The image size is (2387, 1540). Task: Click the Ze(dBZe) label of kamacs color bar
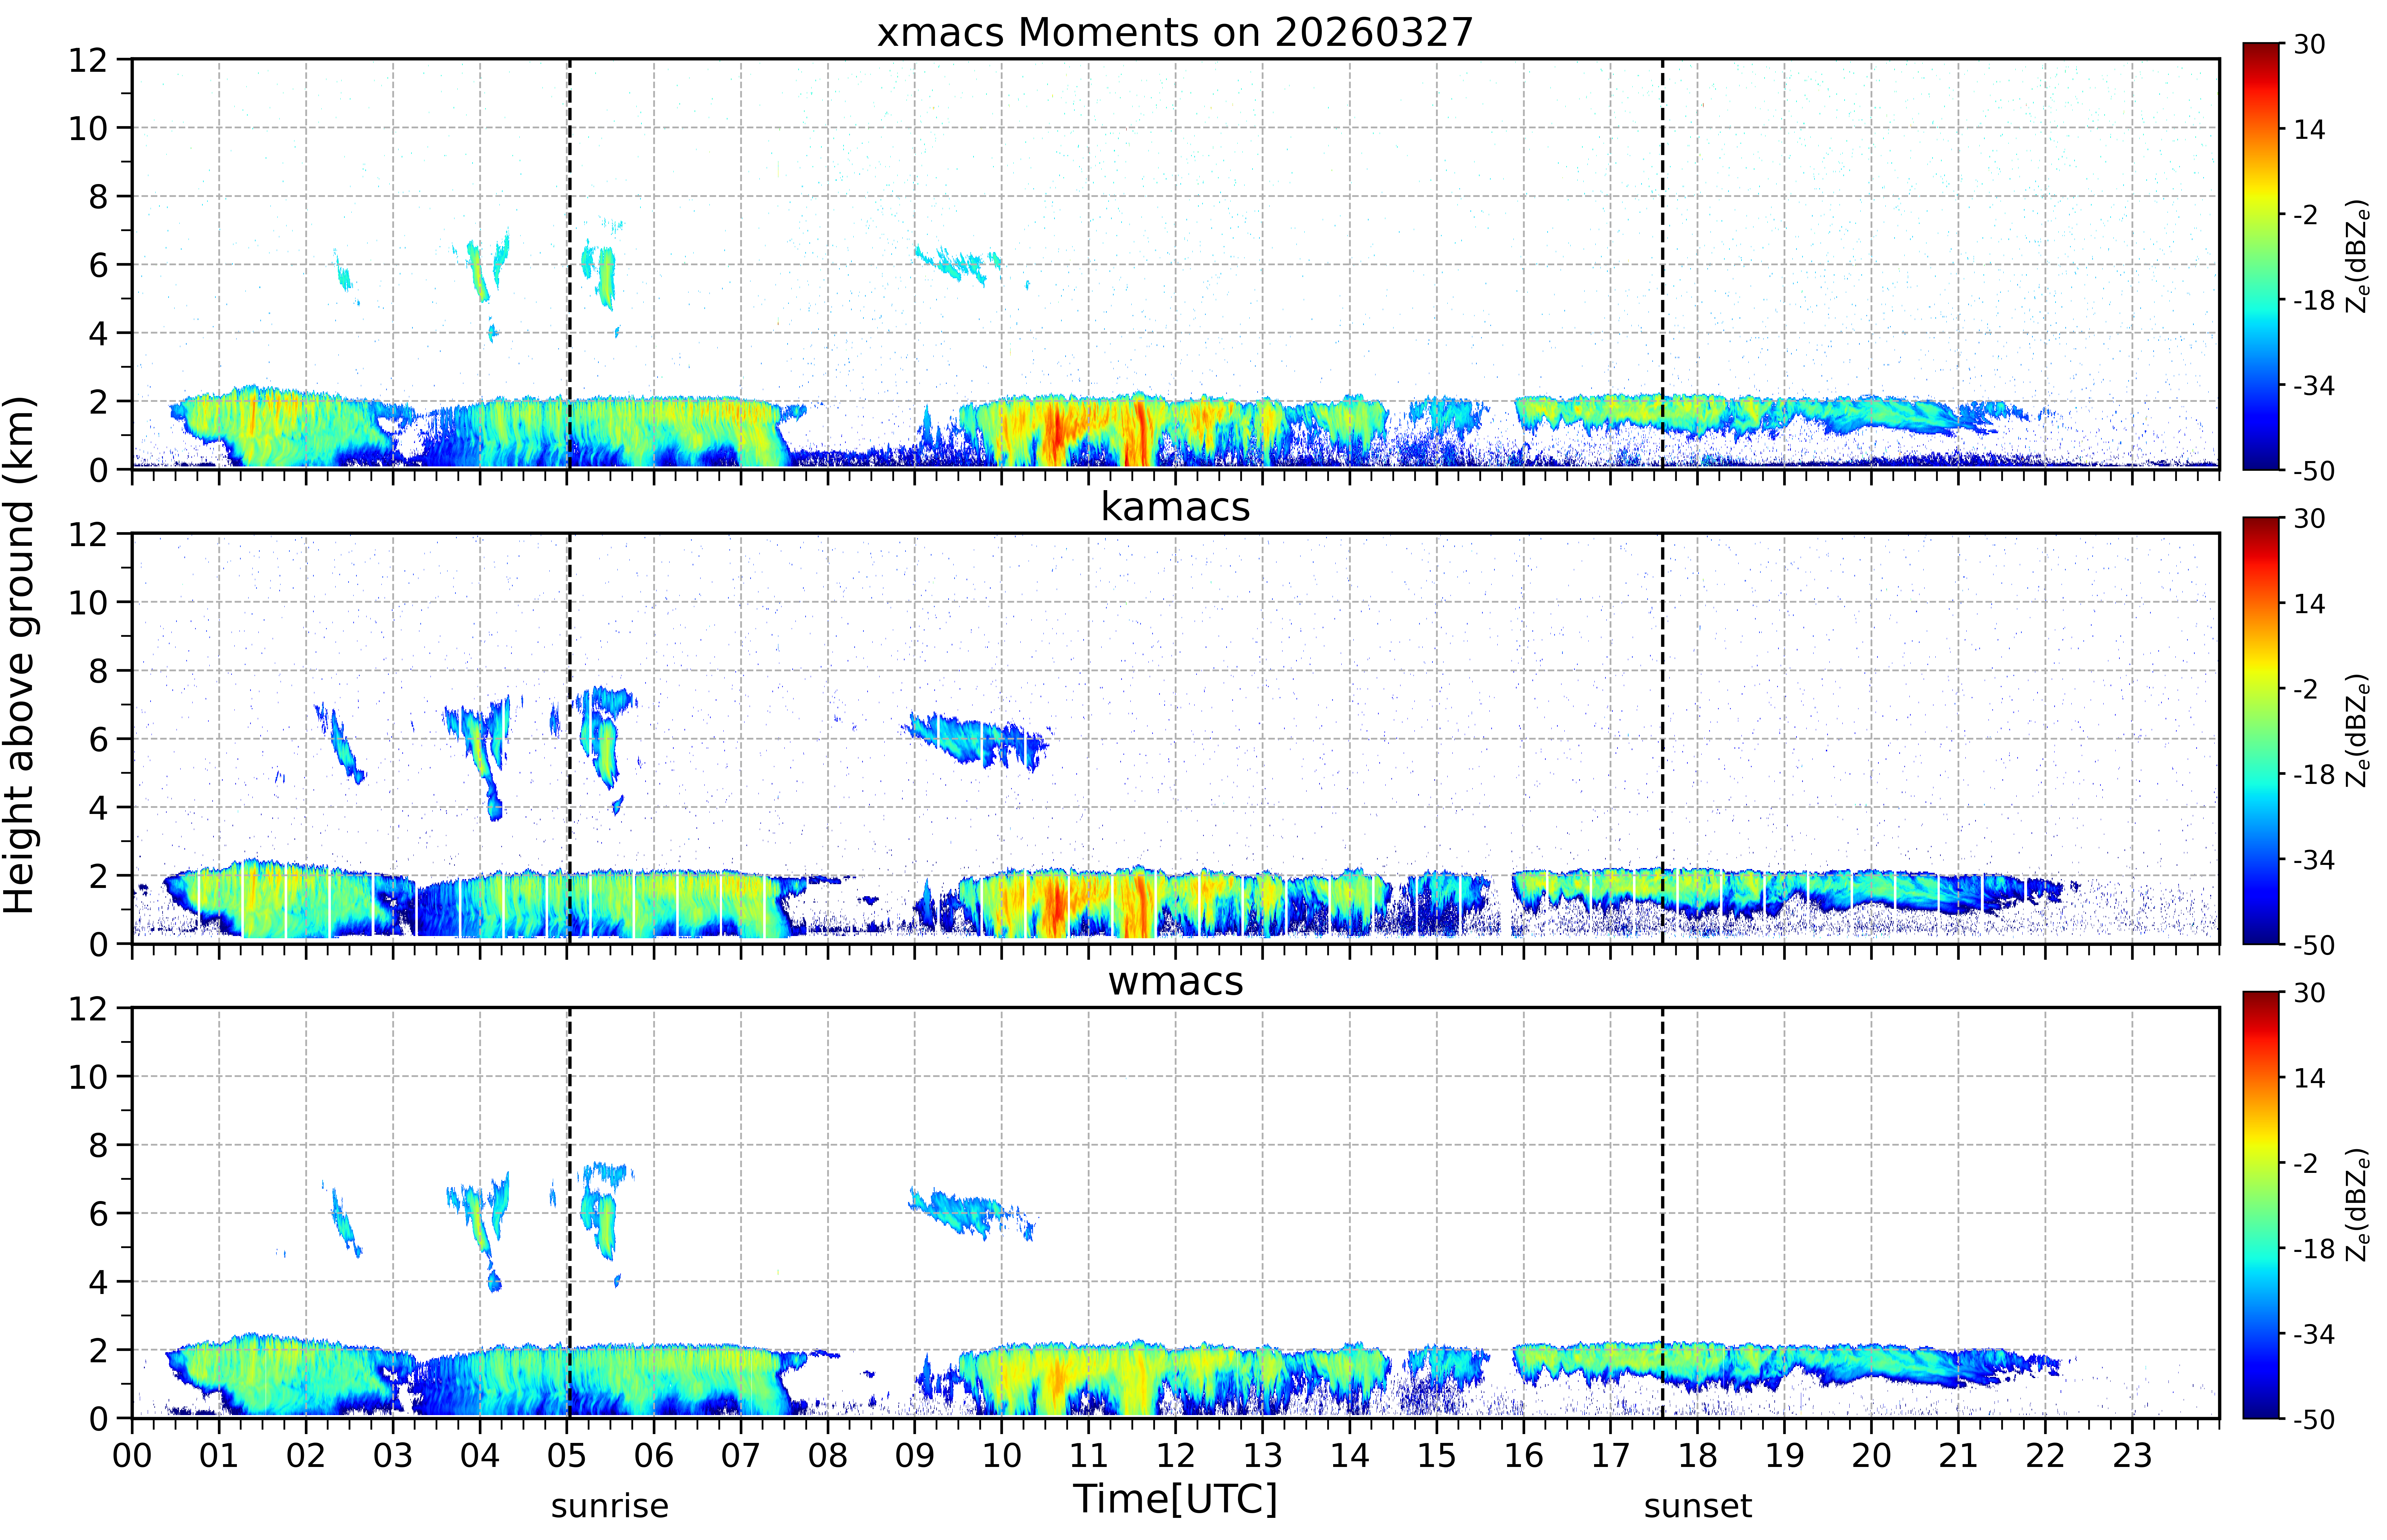[x=2358, y=730]
